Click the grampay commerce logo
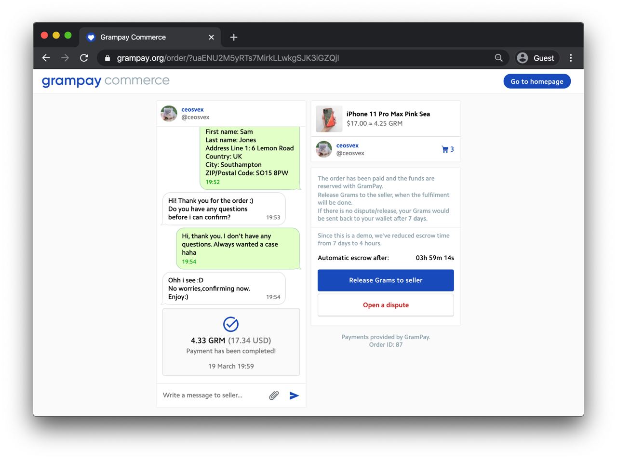 106,81
